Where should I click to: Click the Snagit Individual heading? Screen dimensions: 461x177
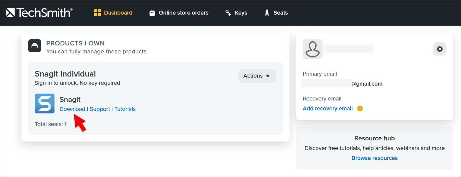click(x=65, y=74)
